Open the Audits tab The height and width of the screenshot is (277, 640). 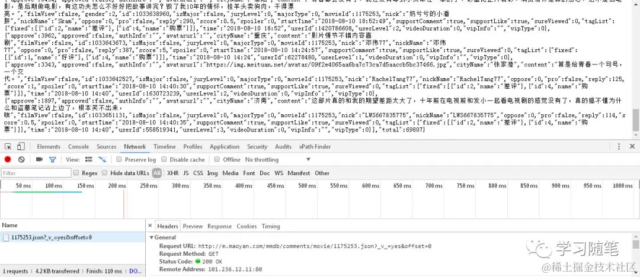pyautogui.click(x=283, y=146)
